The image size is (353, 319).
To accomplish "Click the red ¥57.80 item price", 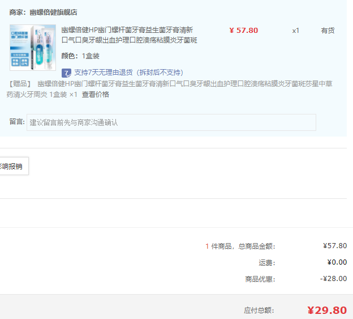I will point(244,31).
